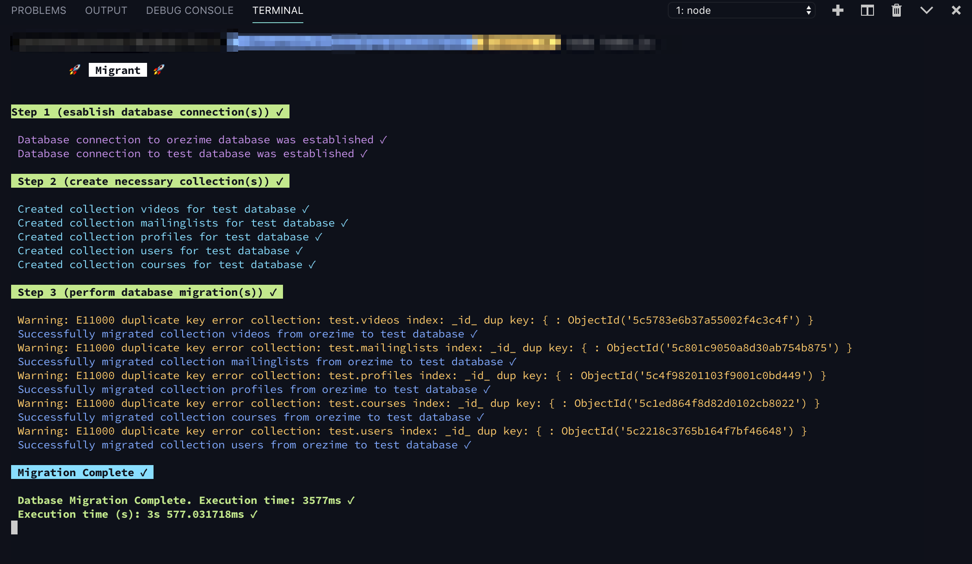Click the Step 1 heading line
This screenshot has height=564, width=972.
point(150,112)
